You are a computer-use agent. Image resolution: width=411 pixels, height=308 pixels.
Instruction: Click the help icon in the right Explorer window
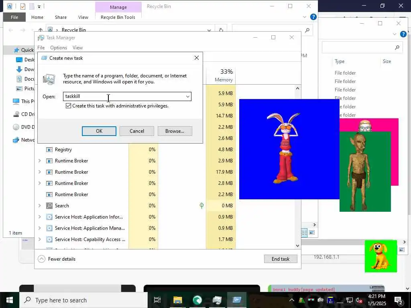(x=403, y=34)
